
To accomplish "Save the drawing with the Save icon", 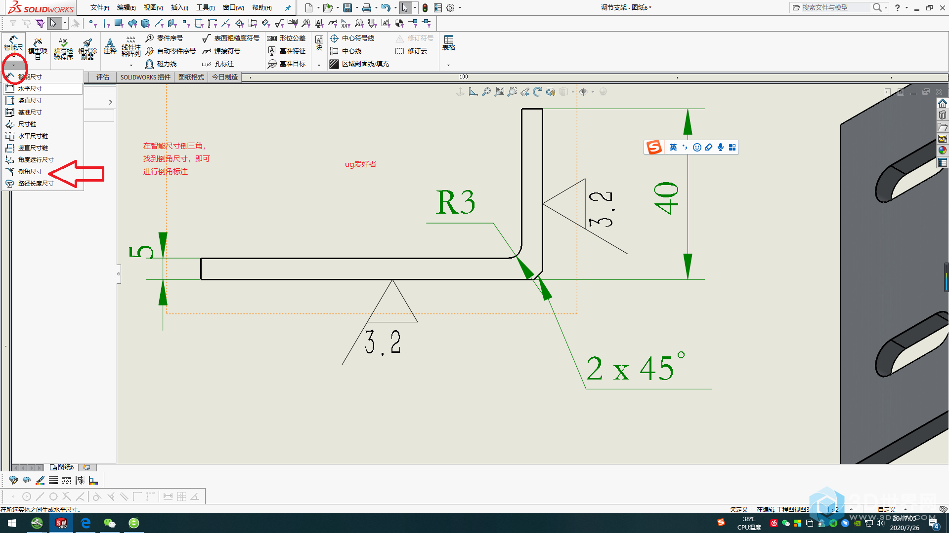I will tap(347, 7).
